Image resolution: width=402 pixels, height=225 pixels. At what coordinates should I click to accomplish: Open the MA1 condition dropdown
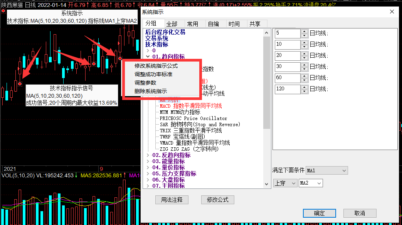coord(327,170)
